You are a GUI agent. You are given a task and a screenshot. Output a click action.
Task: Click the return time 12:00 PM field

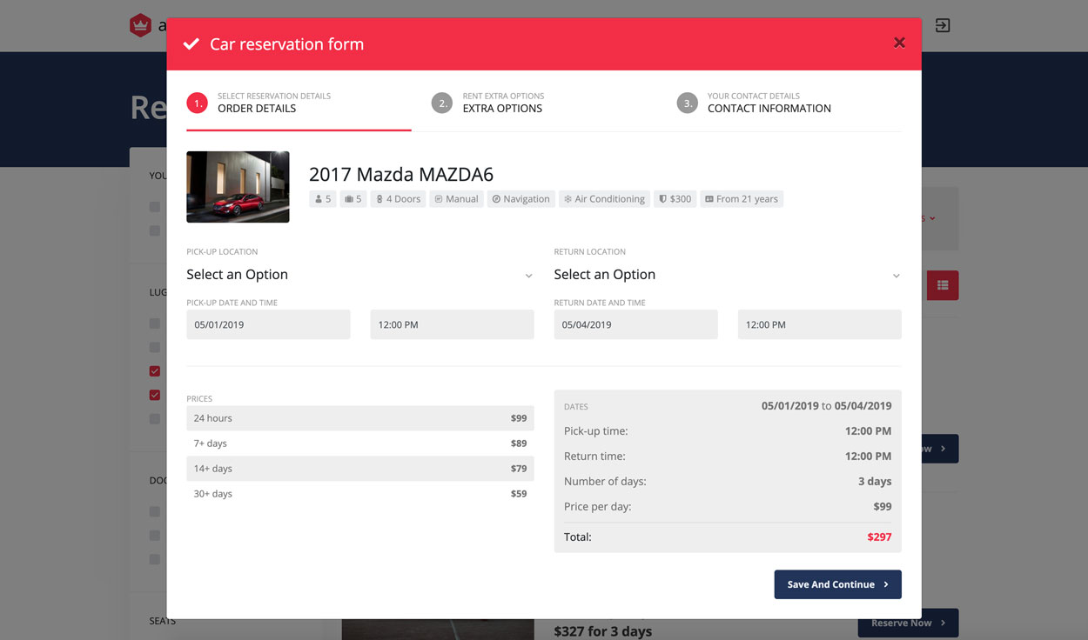pos(820,324)
